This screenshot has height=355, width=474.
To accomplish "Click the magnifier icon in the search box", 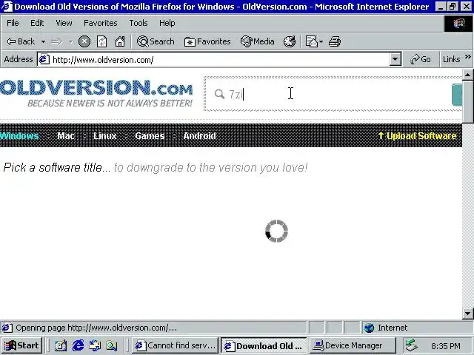I will click(x=219, y=95).
